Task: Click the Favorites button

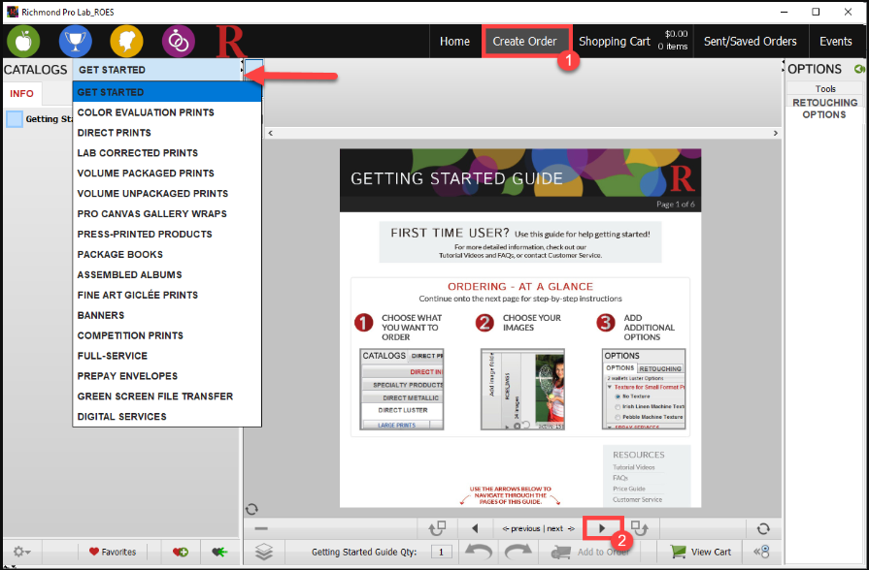Action: pos(112,552)
